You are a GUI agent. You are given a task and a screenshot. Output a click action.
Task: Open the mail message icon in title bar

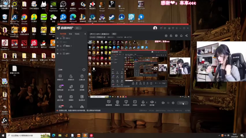click(x=161, y=28)
